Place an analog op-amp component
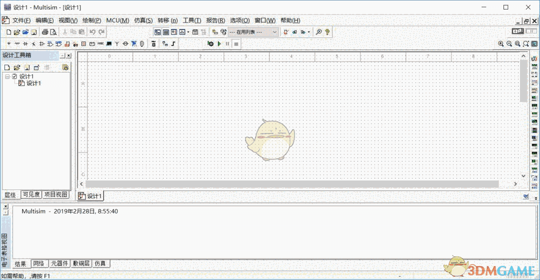This screenshot has width=540, height=280. [x=41, y=43]
